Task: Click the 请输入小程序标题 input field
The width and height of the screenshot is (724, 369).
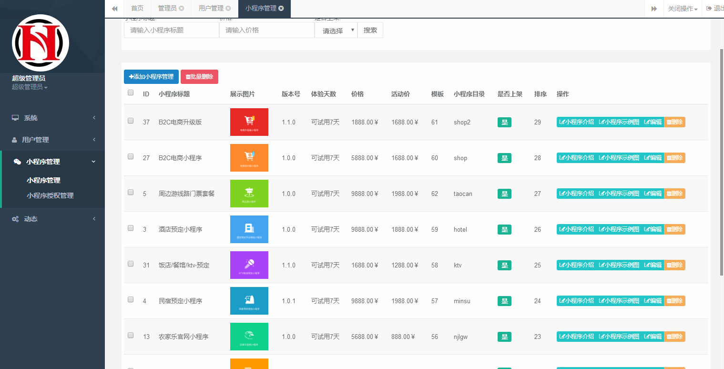Action: 171,30
